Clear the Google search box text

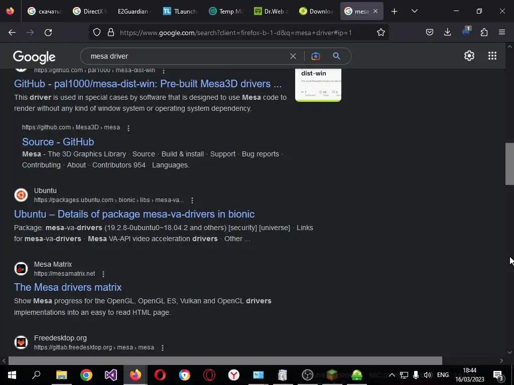point(293,56)
